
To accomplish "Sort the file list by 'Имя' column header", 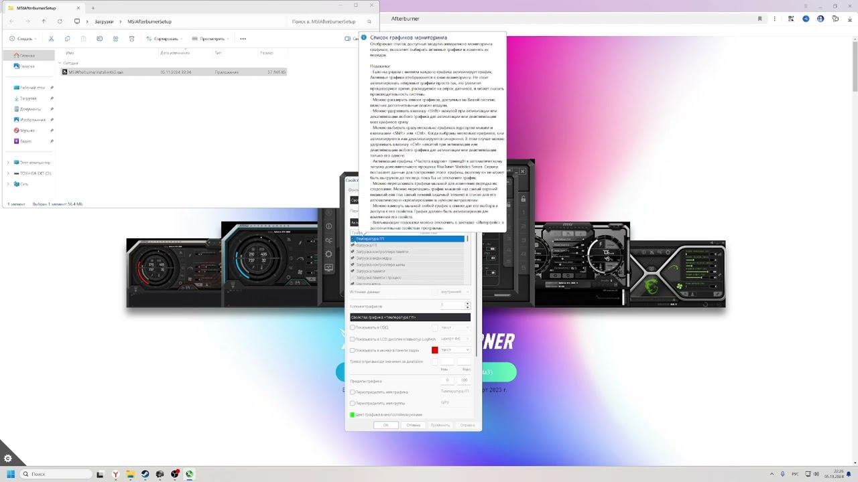I will coord(70,52).
